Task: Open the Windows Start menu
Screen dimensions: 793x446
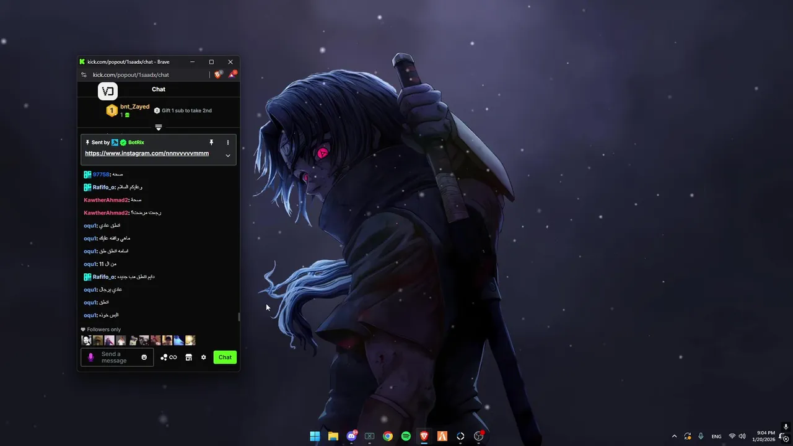Action: click(x=315, y=436)
